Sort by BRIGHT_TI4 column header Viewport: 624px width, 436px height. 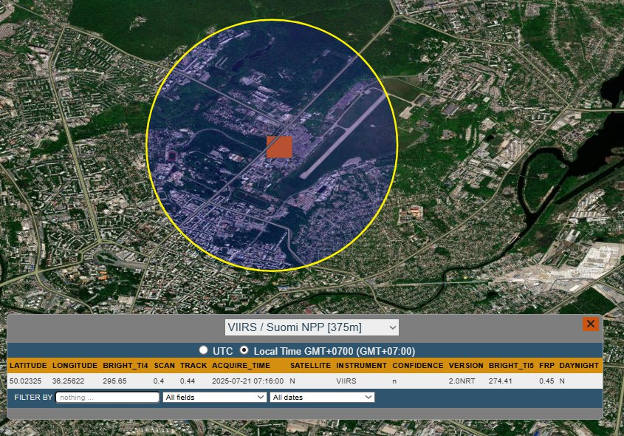pos(126,366)
